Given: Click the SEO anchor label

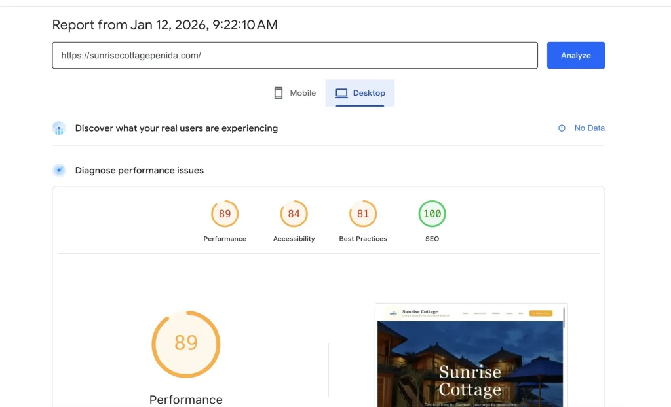Looking at the screenshot, I should (432, 238).
